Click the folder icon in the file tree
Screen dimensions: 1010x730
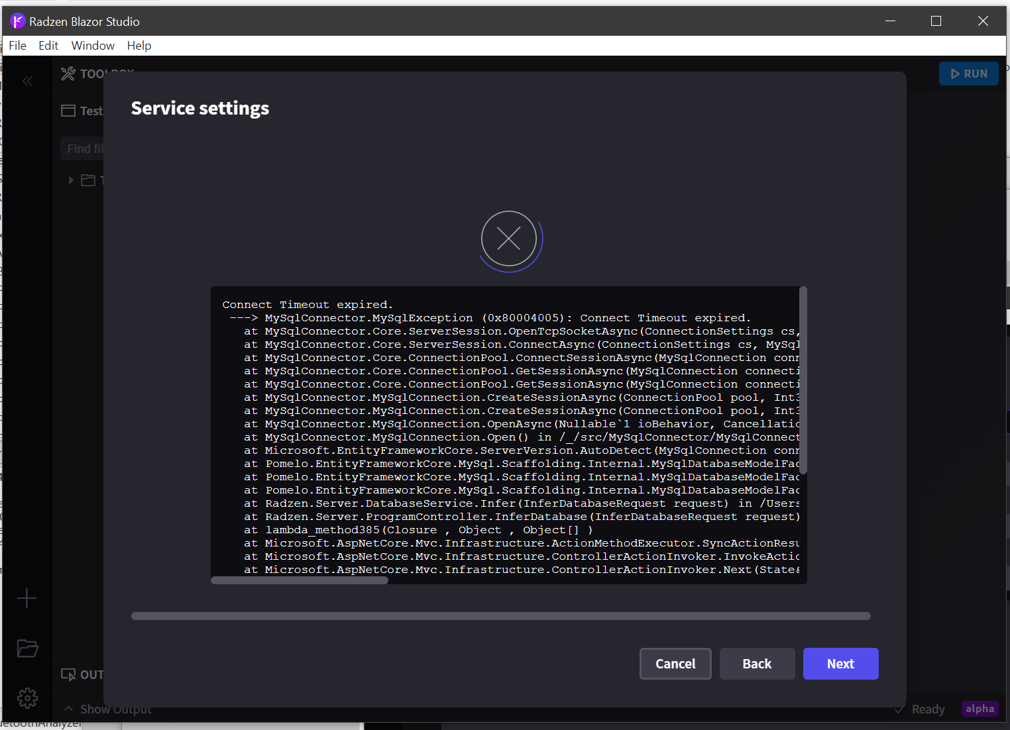[x=87, y=180]
